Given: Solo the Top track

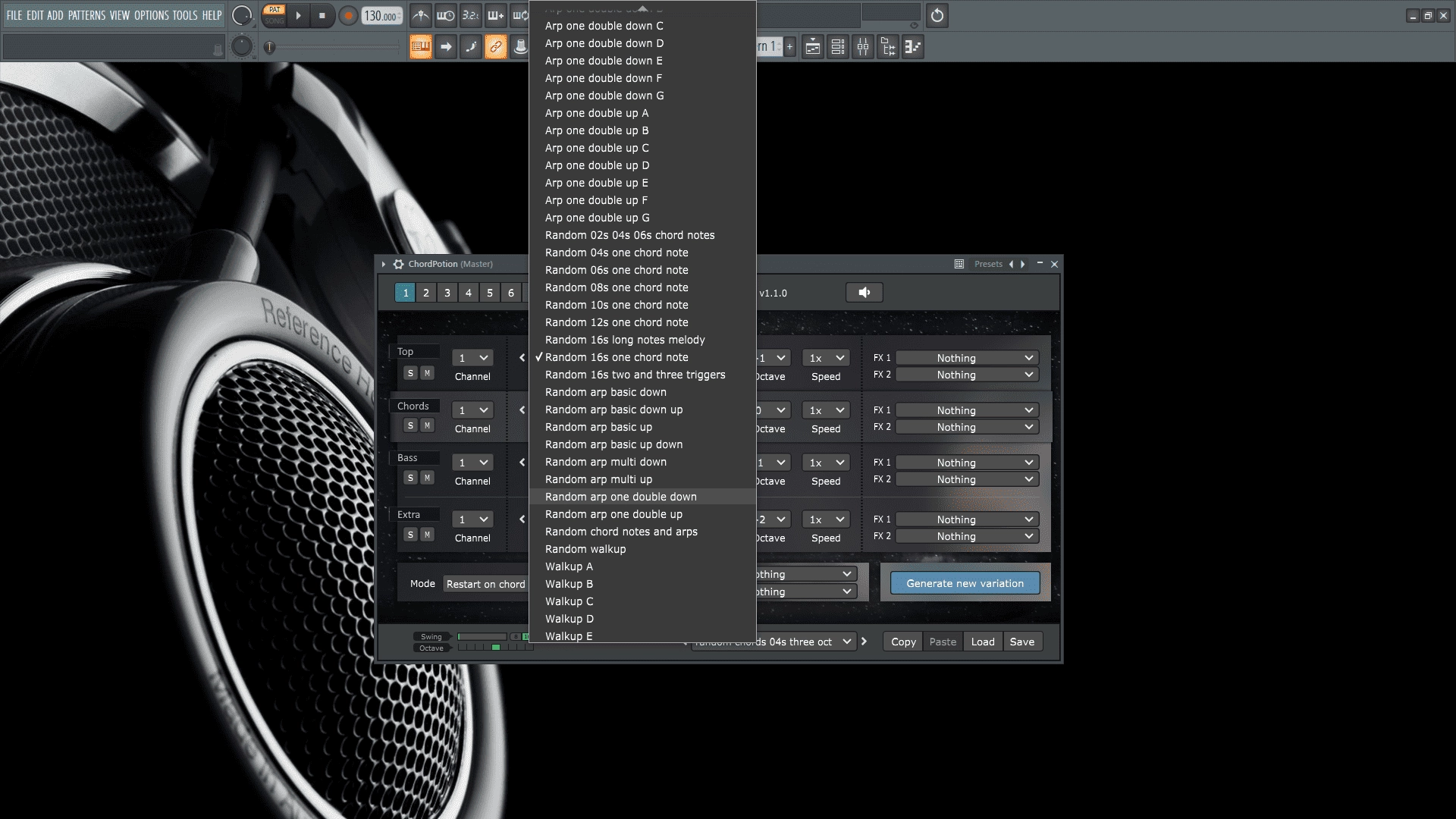Looking at the screenshot, I should (x=410, y=373).
